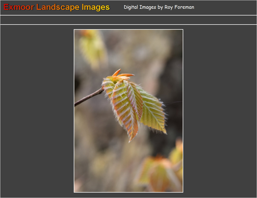Click the blank header space after the tagline
Image resolution: width=257 pixels, height=198 pixels.
(x=225, y=7)
